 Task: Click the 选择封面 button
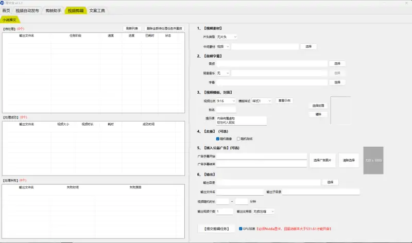click(x=318, y=106)
